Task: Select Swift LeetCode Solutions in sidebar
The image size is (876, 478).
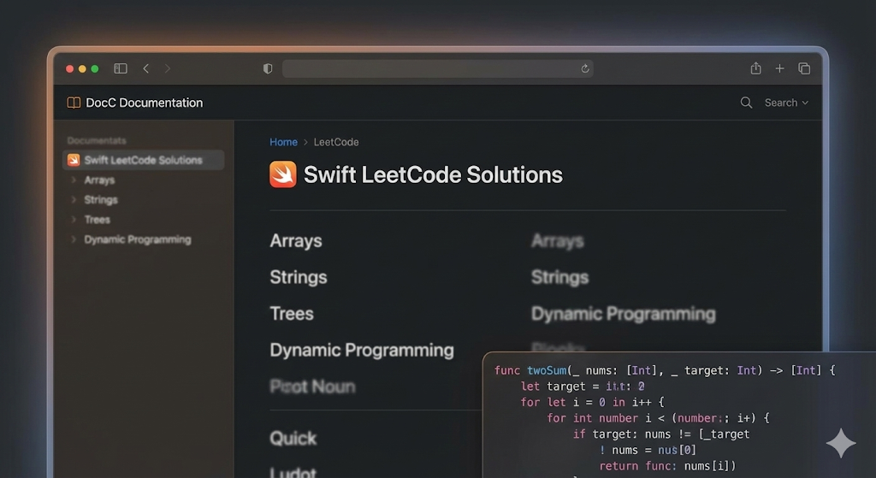Action: click(144, 160)
